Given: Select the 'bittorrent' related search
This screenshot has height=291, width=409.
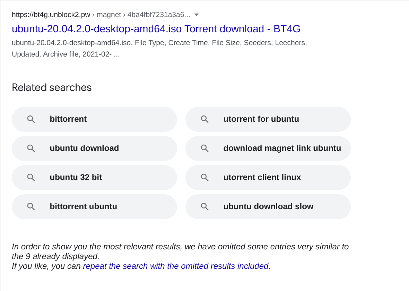Looking at the screenshot, I should tap(94, 119).
